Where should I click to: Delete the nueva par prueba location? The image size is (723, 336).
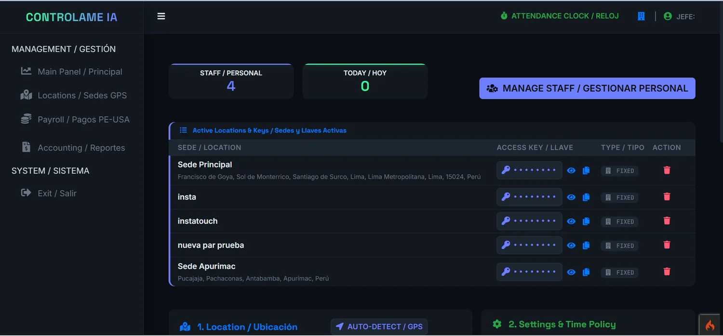pyautogui.click(x=667, y=245)
